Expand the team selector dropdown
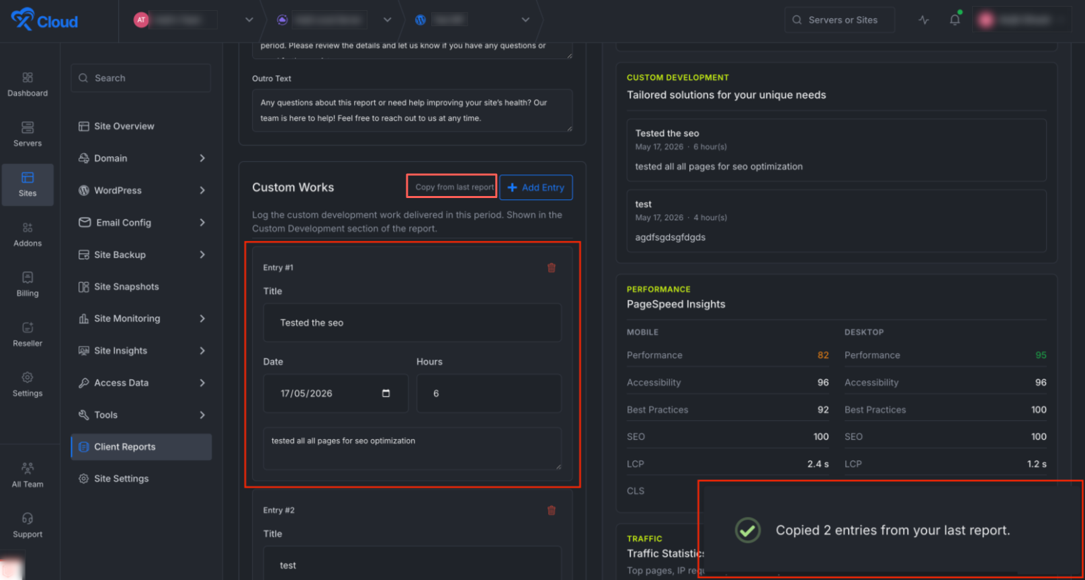 coord(249,20)
